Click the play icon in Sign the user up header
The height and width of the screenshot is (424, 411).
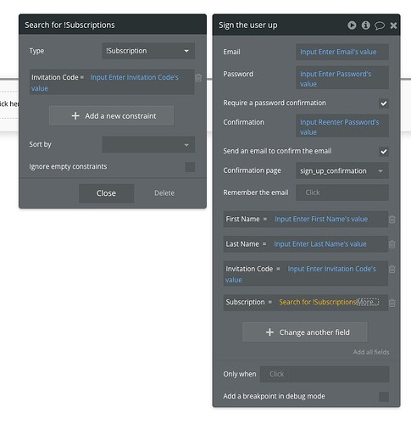[352, 25]
